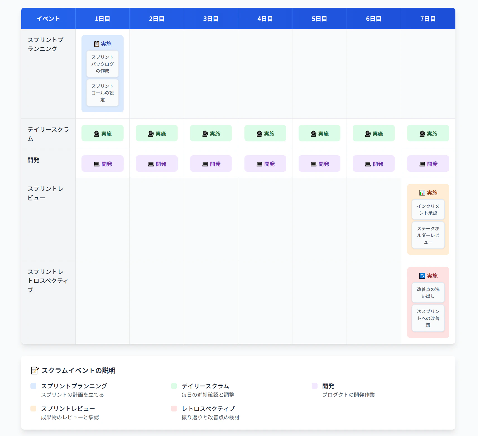Click the laptop icon in 開発 on 7日目
Image resolution: width=478 pixels, height=436 pixels.
(x=422, y=164)
